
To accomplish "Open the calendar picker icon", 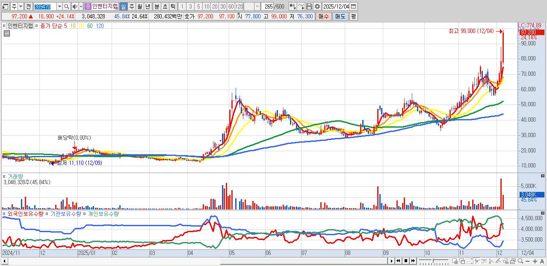I will pyautogui.click(x=354, y=6).
